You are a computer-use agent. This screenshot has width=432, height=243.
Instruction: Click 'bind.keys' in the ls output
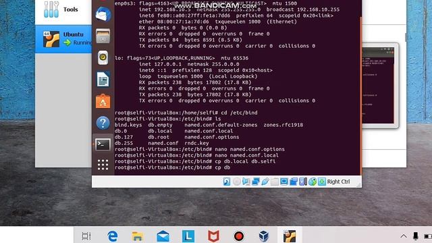(128, 125)
